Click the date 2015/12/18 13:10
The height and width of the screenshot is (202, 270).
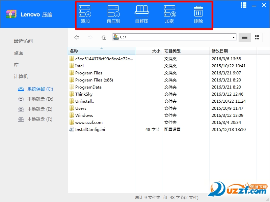(228, 130)
